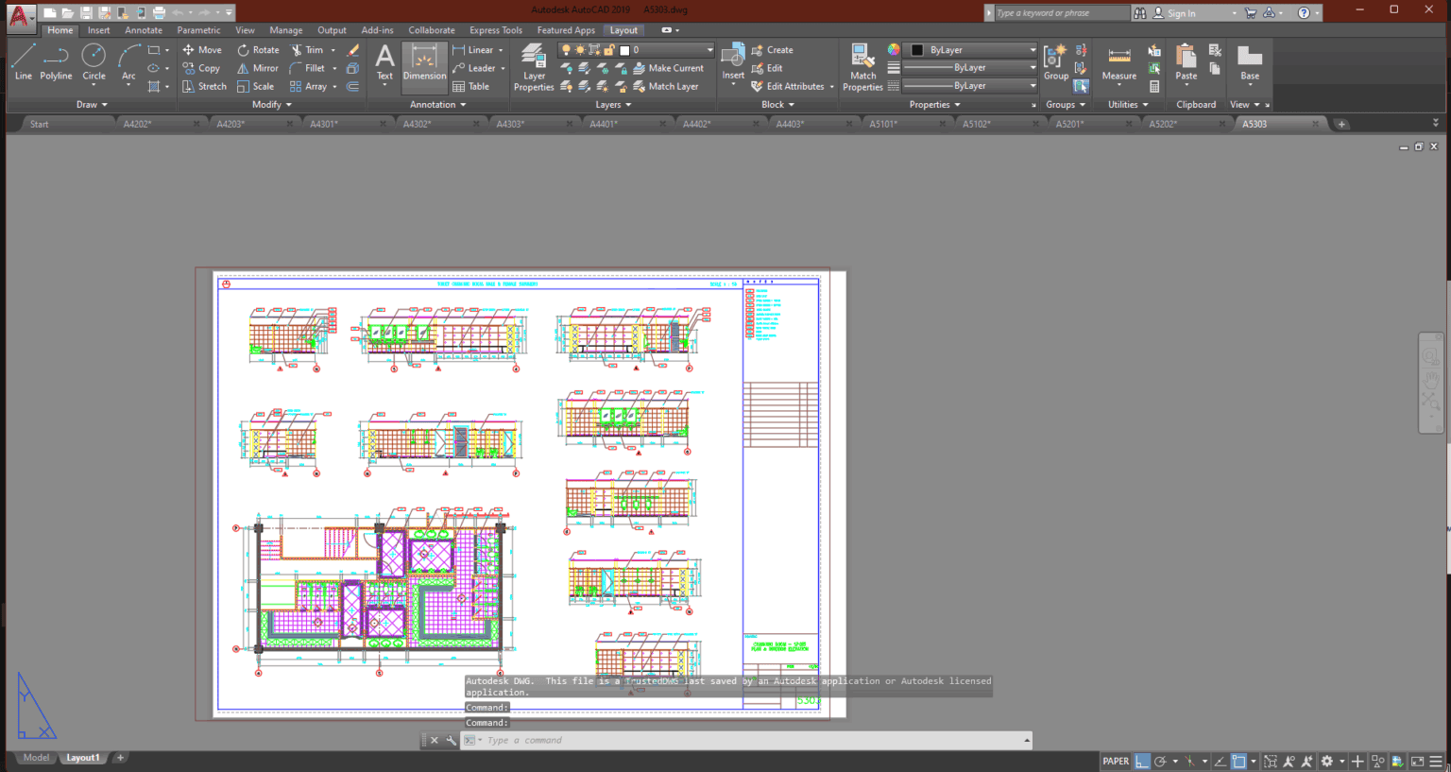Switch to the Annotate ribbon tab
Screen dimensions: 1451x772
(x=143, y=29)
